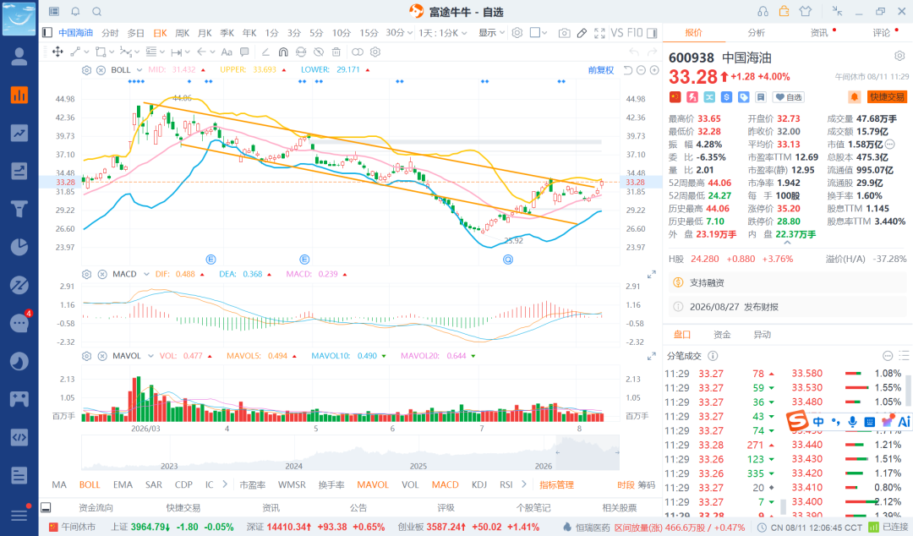
Task: Select the text Aa annotation tool
Action: coord(227,52)
